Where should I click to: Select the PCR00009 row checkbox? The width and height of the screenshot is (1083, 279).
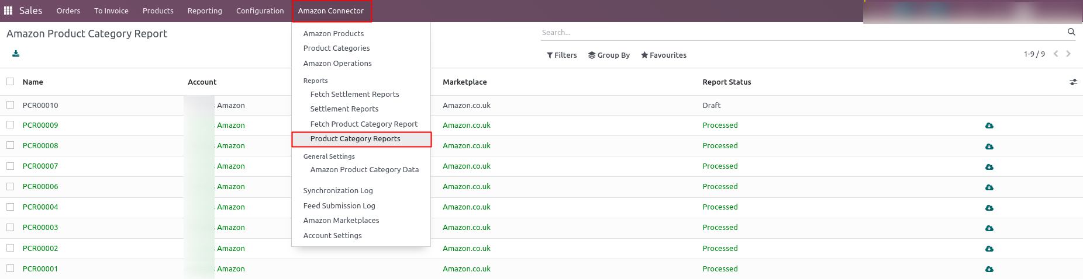(10, 125)
